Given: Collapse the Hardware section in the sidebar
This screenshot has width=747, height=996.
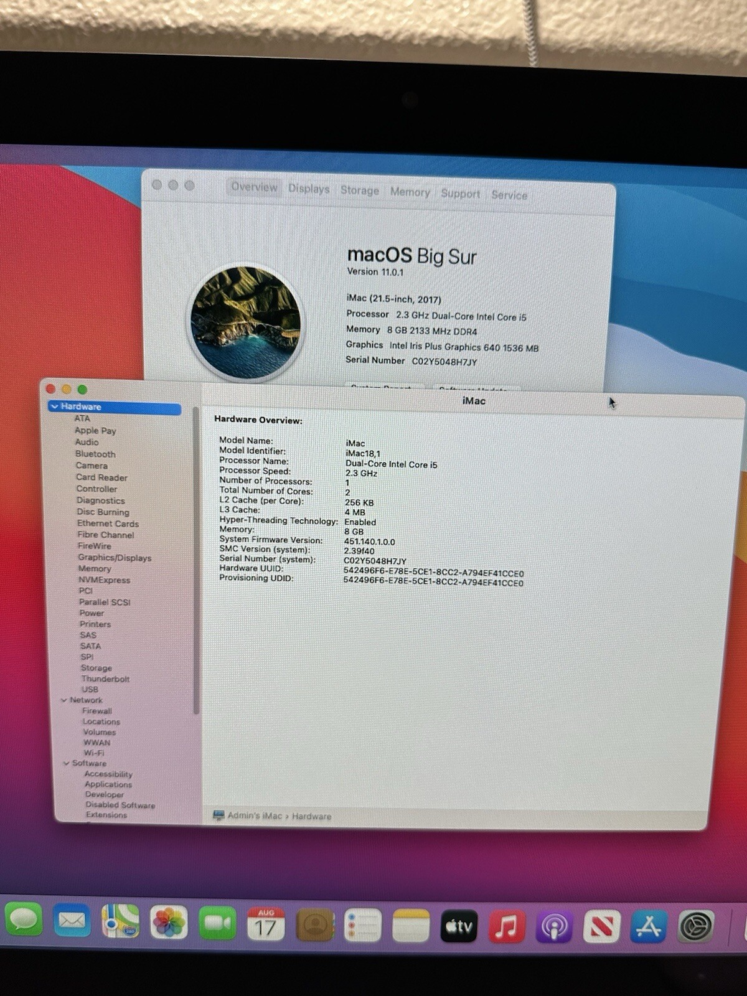Looking at the screenshot, I should coord(55,406).
